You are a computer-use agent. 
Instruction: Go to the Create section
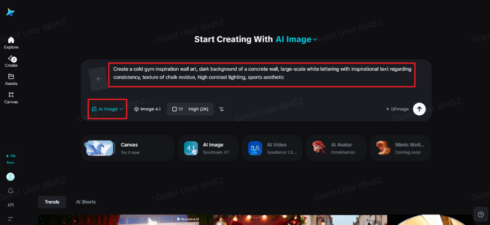(11, 61)
